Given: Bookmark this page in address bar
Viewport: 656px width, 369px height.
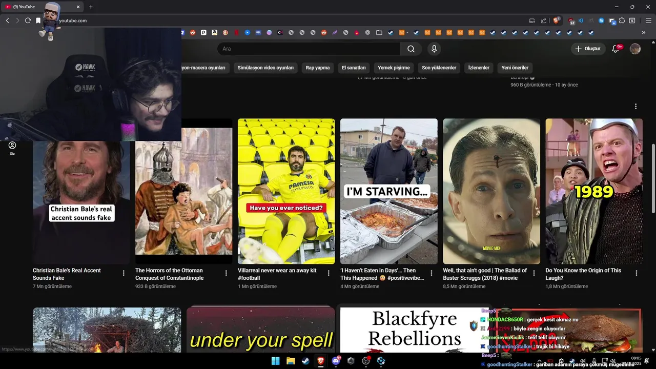Looking at the screenshot, I should [x=38, y=20].
